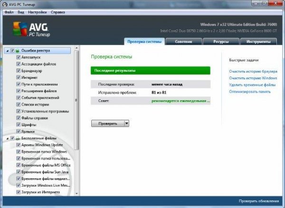Uncheck the Ярлыки checkbox
The height and width of the screenshot is (208, 285).
[18, 132]
